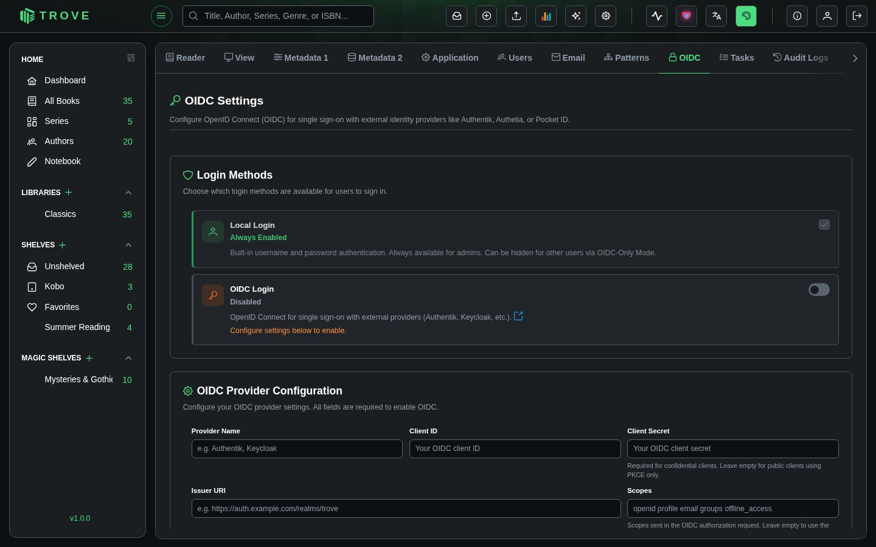The width and height of the screenshot is (876, 547).
Task: Open the Tasks tab
Action: click(x=737, y=58)
